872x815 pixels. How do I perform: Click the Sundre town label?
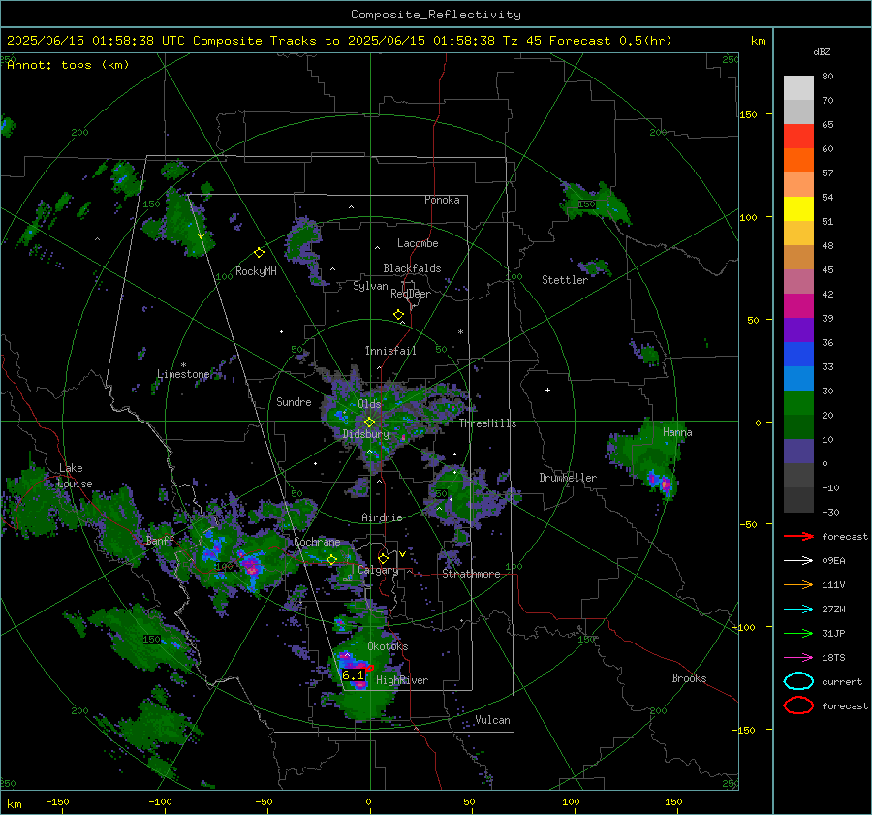[294, 401]
